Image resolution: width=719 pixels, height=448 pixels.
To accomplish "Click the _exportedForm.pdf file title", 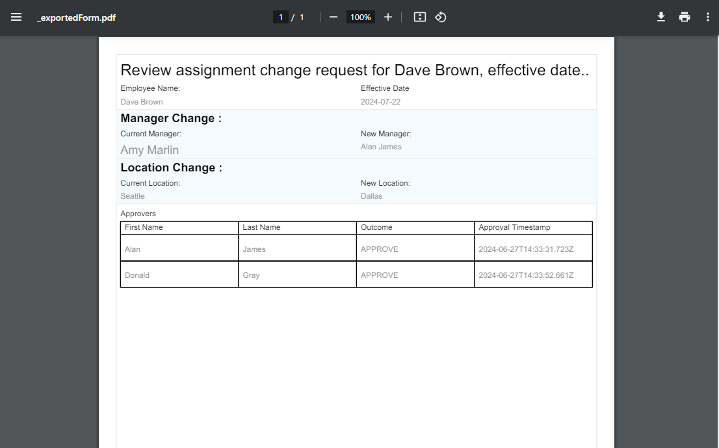I will [76, 18].
